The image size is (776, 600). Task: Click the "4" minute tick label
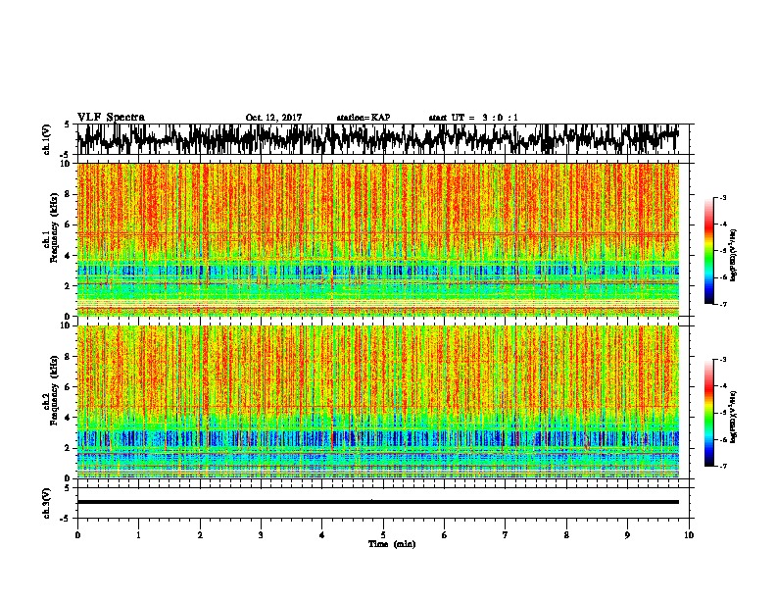[x=322, y=535]
